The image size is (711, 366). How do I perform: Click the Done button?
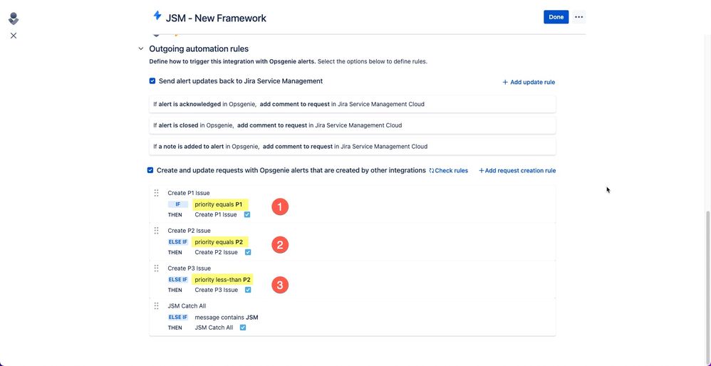pos(556,17)
